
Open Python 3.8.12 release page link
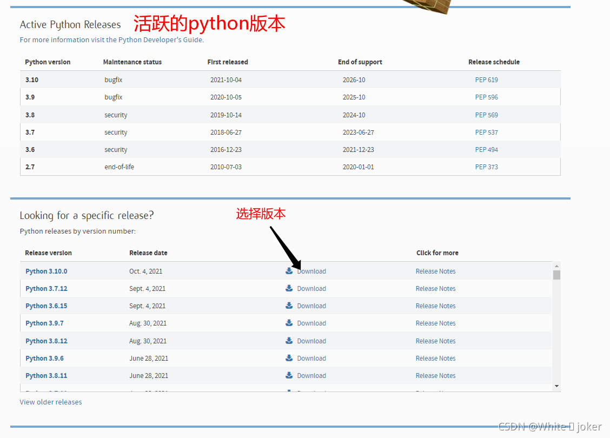(47, 341)
